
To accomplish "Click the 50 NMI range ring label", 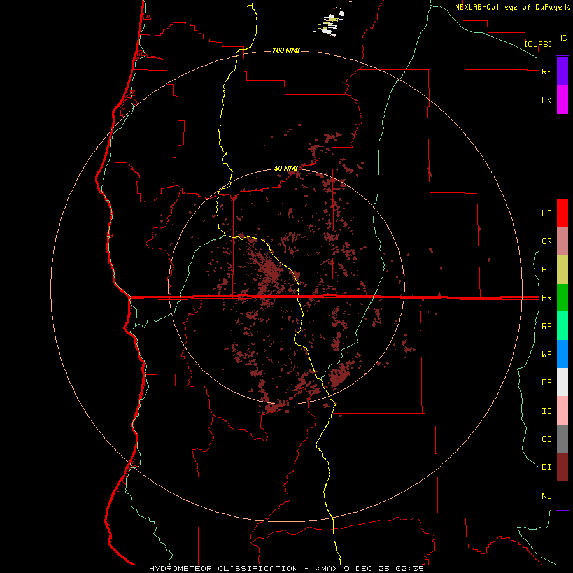I will pyautogui.click(x=286, y=168).
